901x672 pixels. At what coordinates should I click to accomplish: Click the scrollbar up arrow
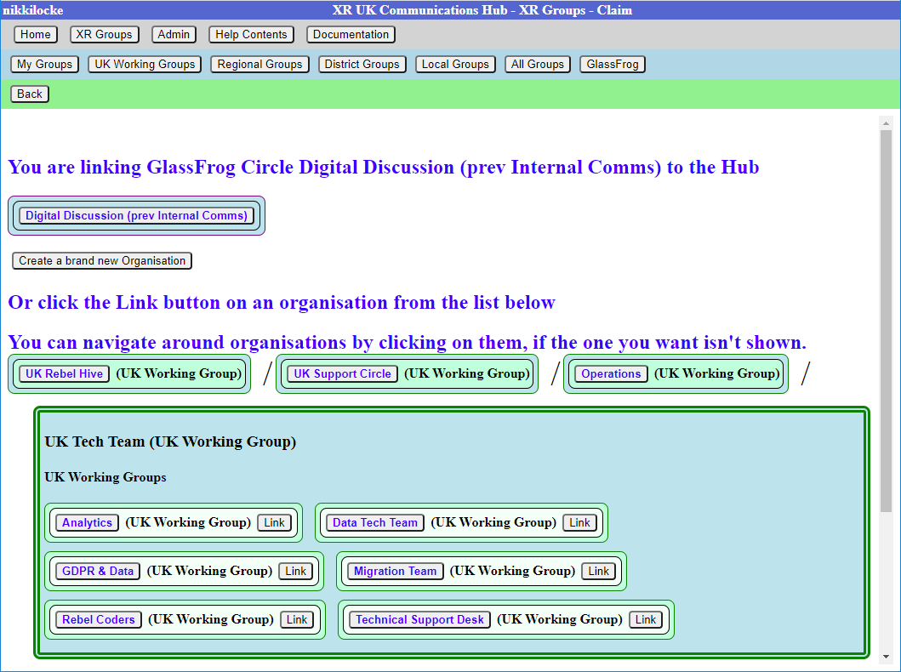(x=886, y=122)
